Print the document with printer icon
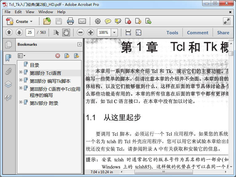236x177 pixels. point(70,21)
